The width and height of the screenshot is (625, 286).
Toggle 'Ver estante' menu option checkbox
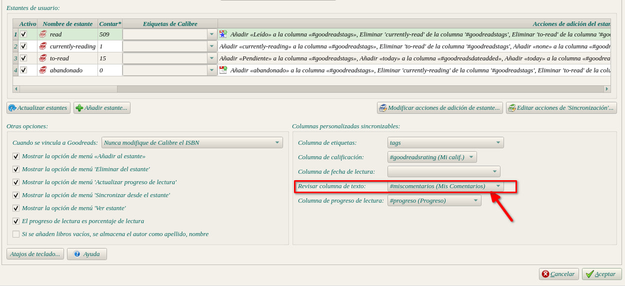click(x=16, y=208)
